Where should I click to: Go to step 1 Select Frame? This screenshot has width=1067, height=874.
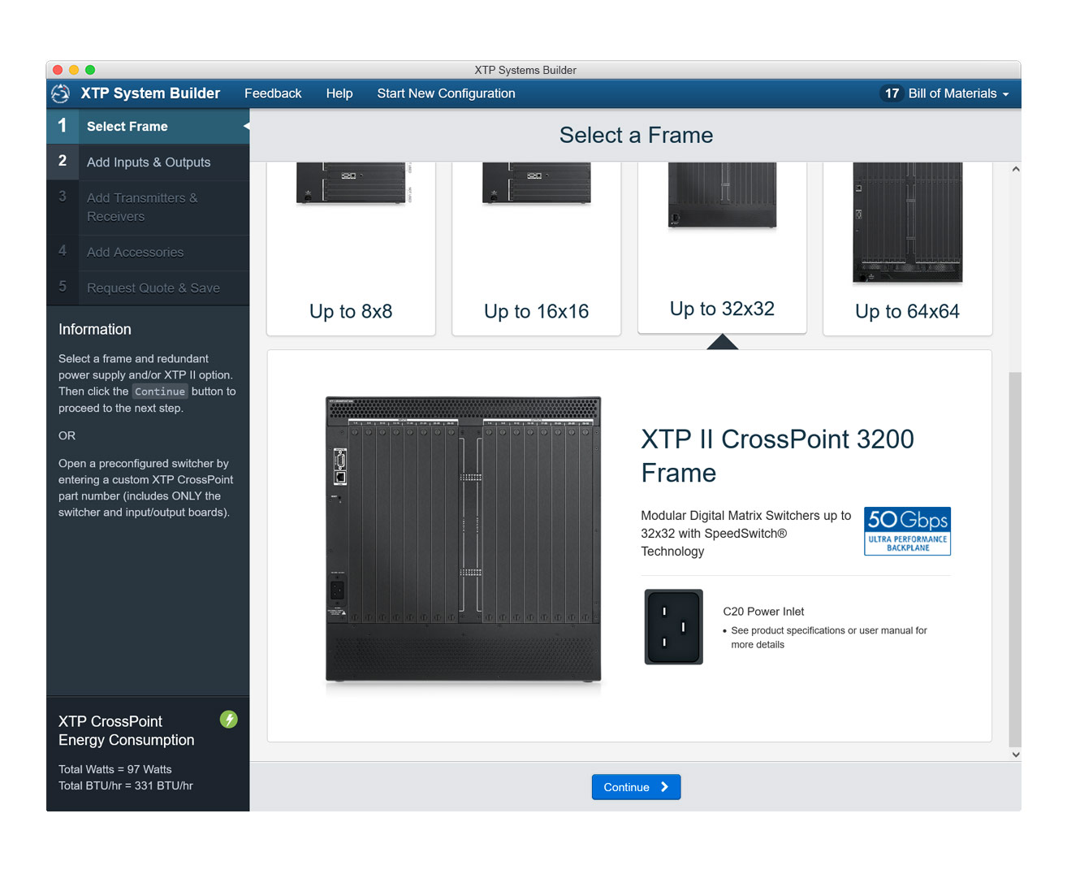pos(148,127)
